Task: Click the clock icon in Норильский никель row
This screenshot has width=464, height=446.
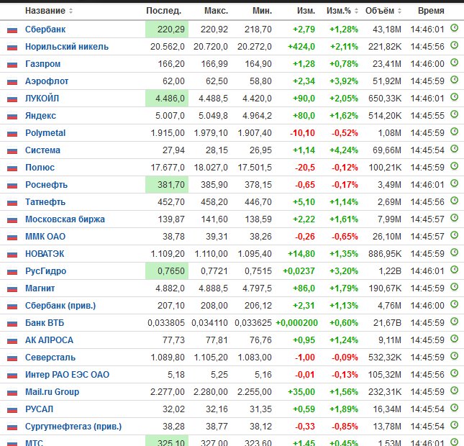Action: coord(454,45)
